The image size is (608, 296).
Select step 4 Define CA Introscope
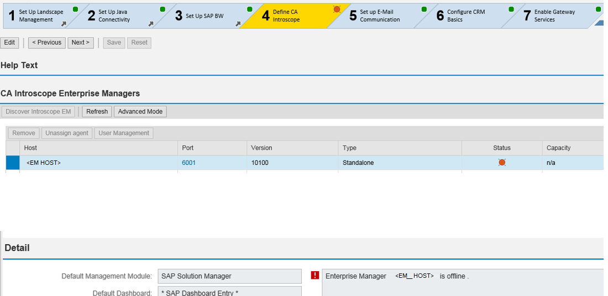coord(295,16)
